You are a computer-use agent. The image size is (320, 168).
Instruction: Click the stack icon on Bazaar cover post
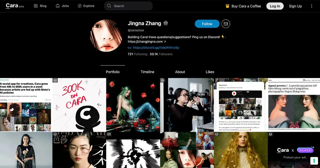point(55,134)
